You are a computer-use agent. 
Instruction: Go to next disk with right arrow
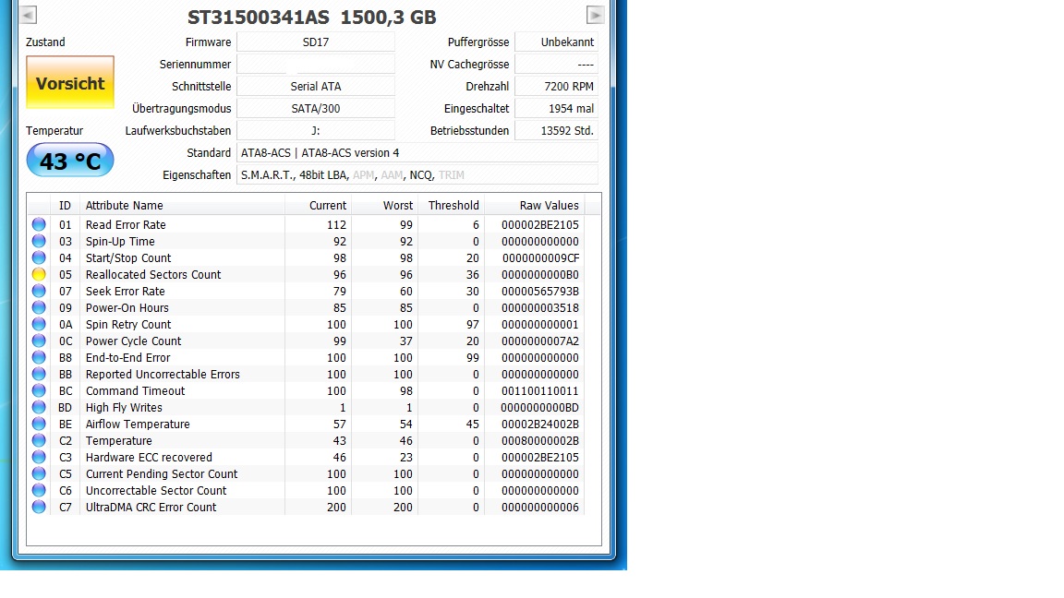(595, 14)
